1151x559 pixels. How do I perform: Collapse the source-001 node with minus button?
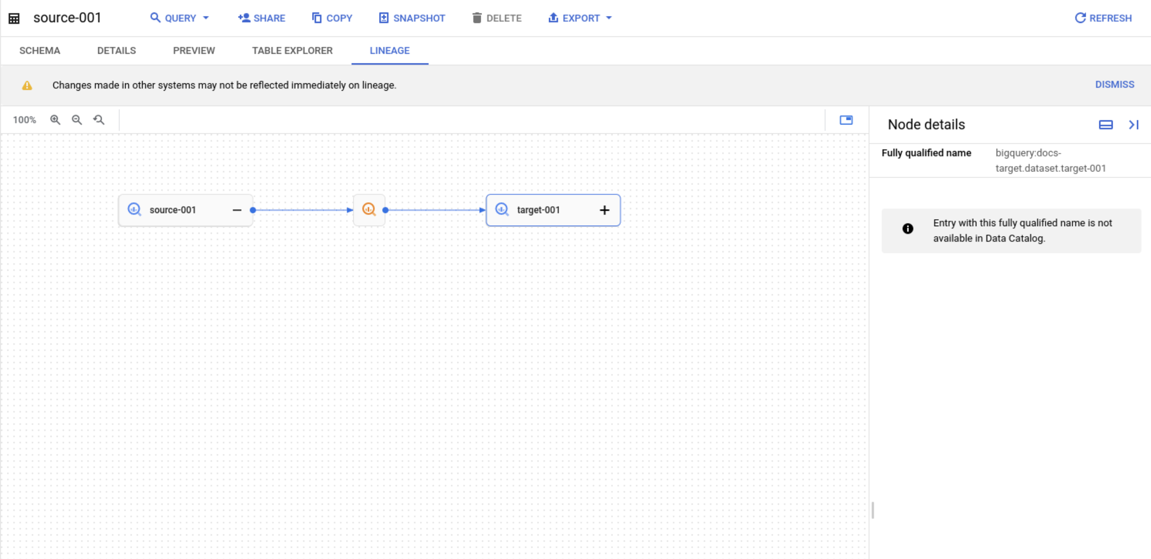[236, 210]
